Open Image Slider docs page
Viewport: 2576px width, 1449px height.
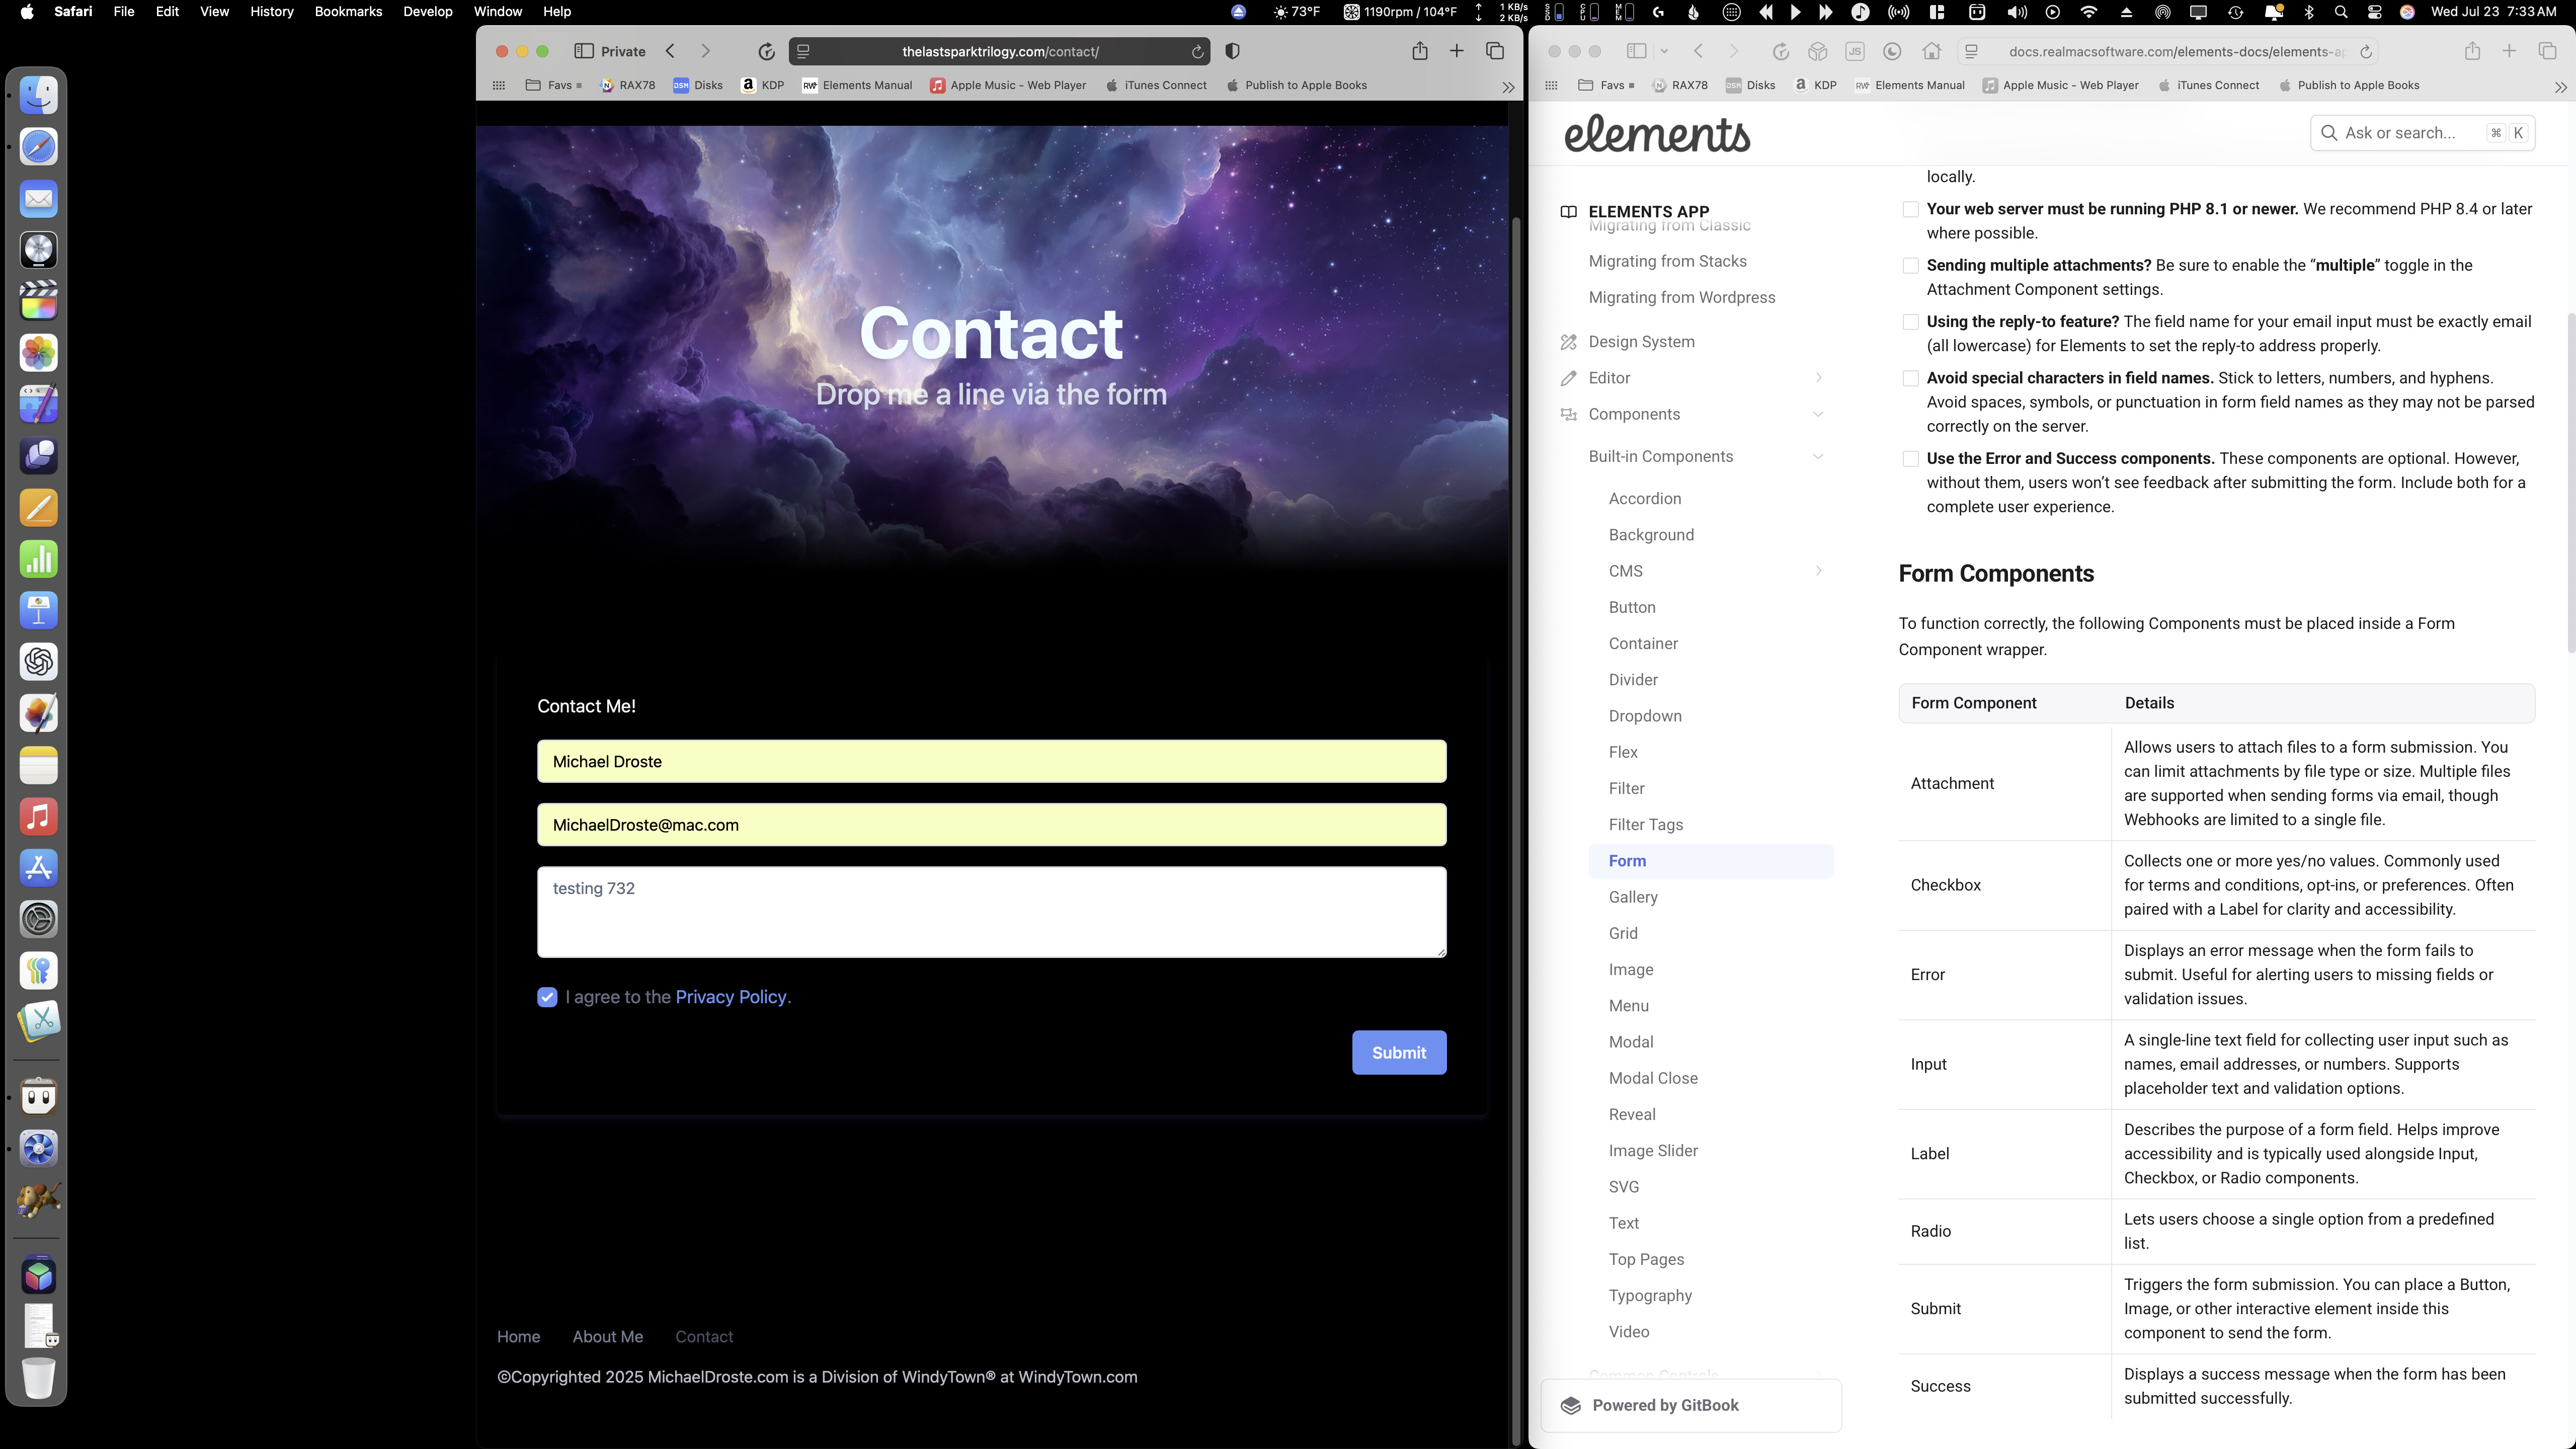pos(1652,1151)
